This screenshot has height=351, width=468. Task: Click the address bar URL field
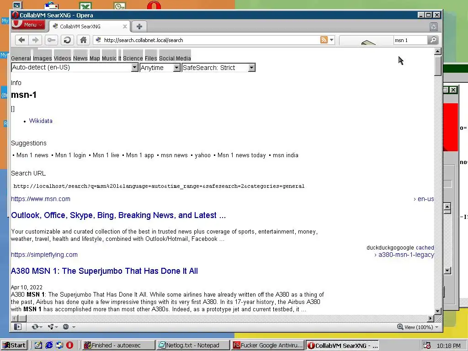209,40
